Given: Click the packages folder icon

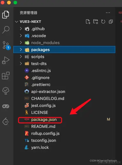Looking at the screenshot, I should [x=27, y=50].
